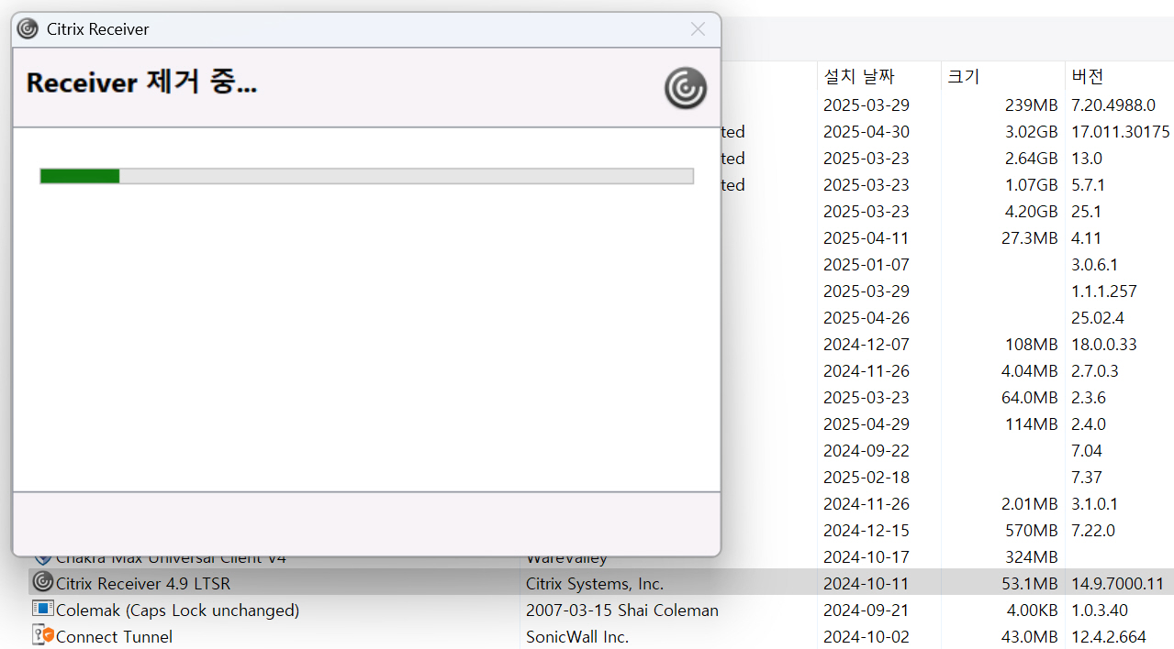Select the Colemak (Caps Lock unchanged) entry
The width and height of the screenshot is (1174, 649).
point(177,610)
